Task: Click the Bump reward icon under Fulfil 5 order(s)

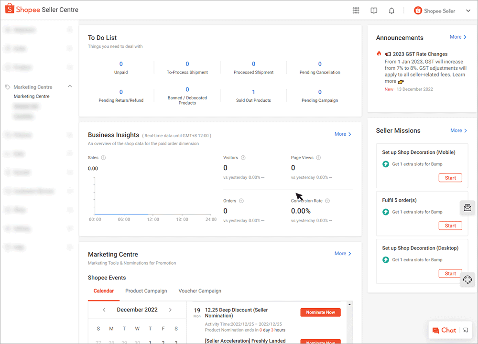Action: tap(386, 212)
